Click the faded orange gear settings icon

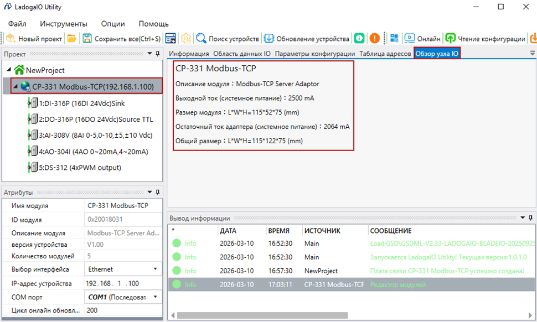pyautogui.click(x=186, y=38)
